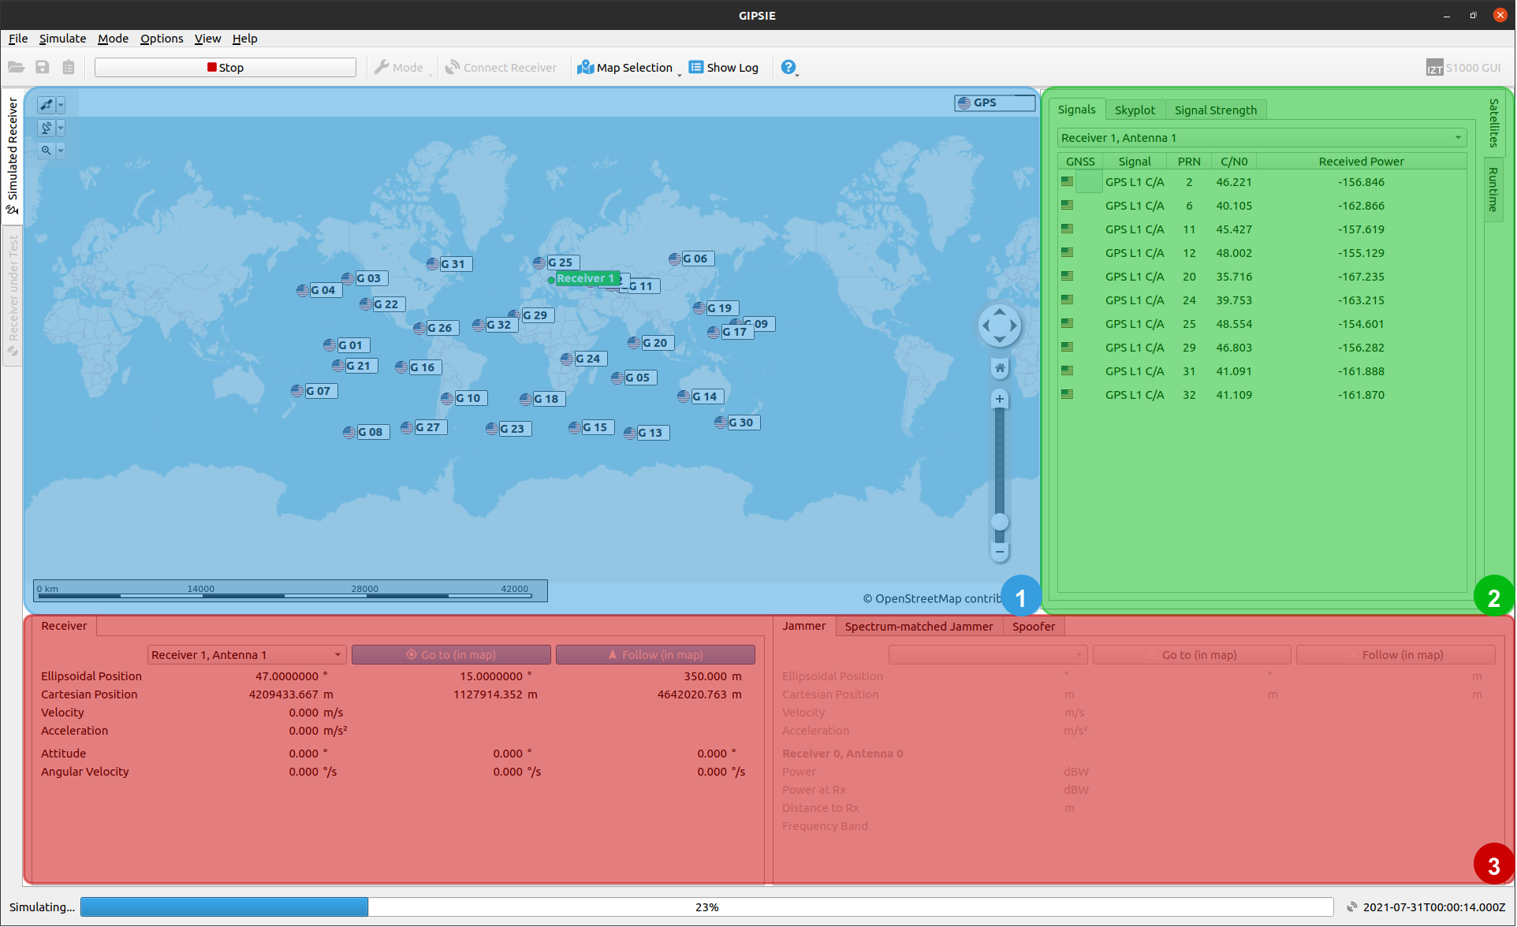Click the satellite tool icon on map
This screenshot has width=1517, height=927.
[x=47, y=105]
